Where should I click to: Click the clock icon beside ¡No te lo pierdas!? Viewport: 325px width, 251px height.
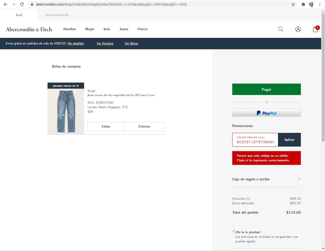coord(234,231)
